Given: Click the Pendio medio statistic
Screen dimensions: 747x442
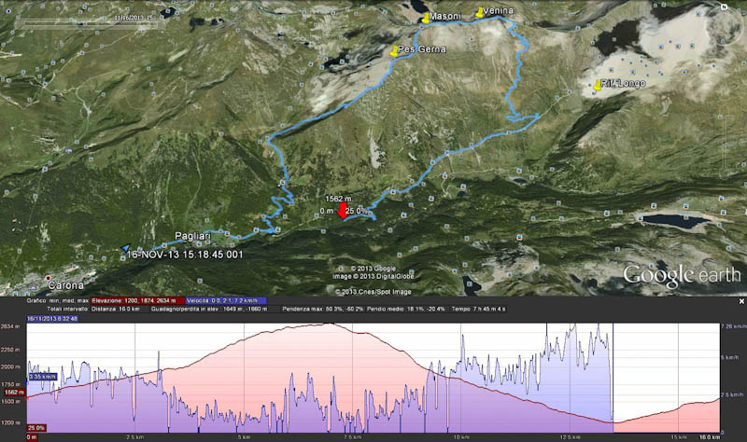Looking at the screenshot, I should (x=407, y=309).
